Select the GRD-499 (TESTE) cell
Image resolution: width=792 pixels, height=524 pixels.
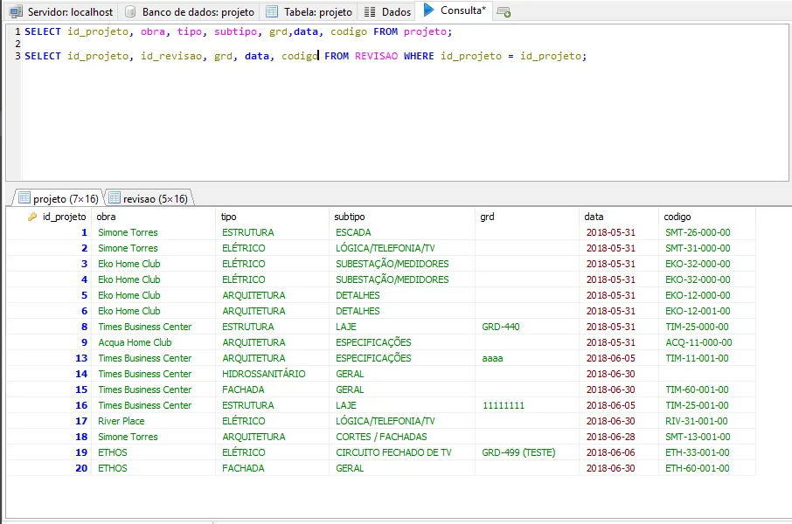[x=518, y=452]
